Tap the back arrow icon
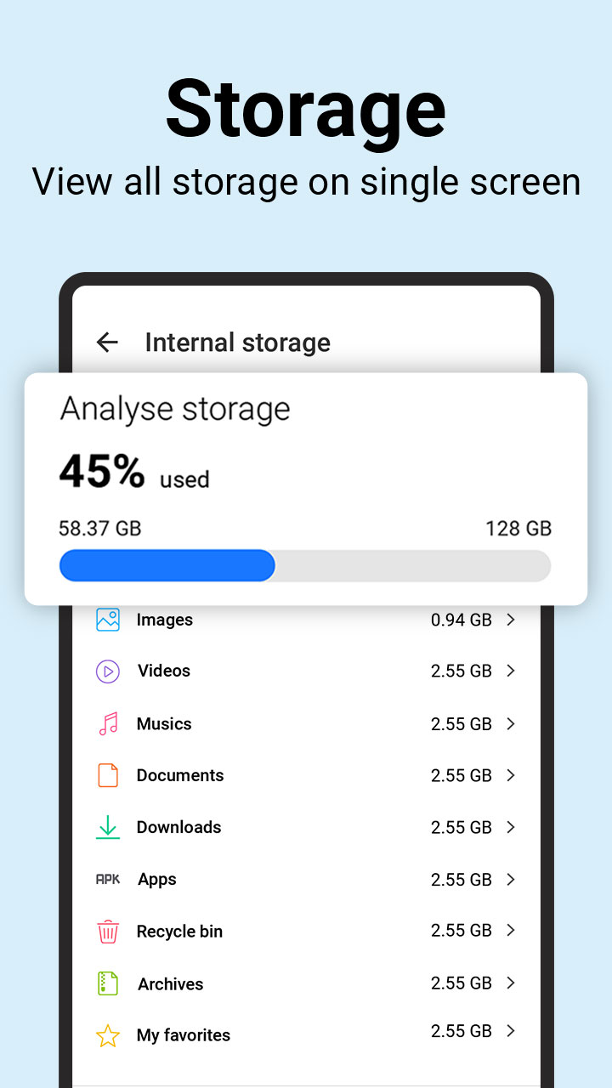The image size is (612, 1088). [107, 343]
